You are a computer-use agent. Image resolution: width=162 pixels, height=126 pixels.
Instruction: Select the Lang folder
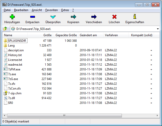(11, 46)
